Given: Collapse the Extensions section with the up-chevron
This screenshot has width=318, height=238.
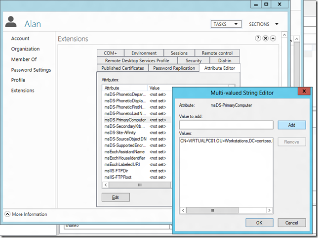Looking at the screenshot, I should [x=273, y=39].
